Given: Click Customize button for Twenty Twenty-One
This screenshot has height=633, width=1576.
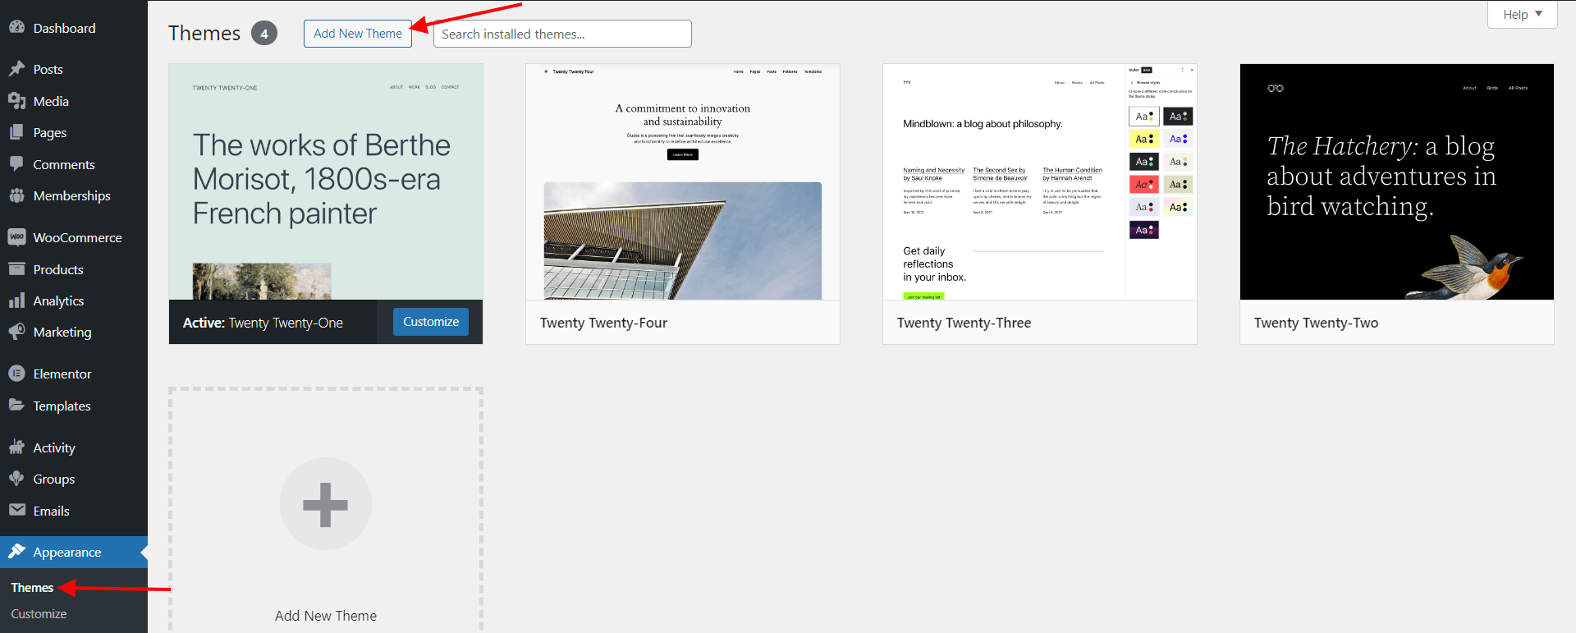Looking at the screenshot, I should click(x=431, y=322).
